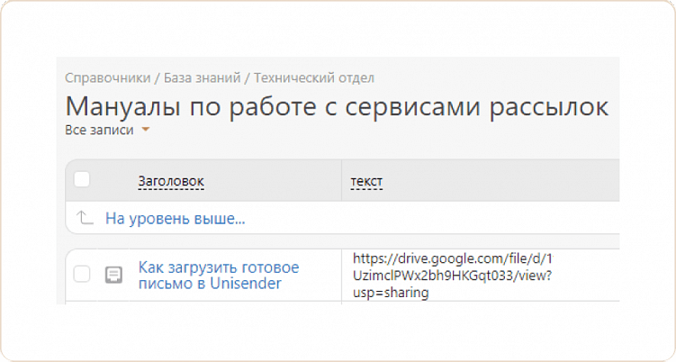The height and width of the screenshot is (362, 676).
Task: Click the drive.google.com link text cell
Action: coord(453,276)
